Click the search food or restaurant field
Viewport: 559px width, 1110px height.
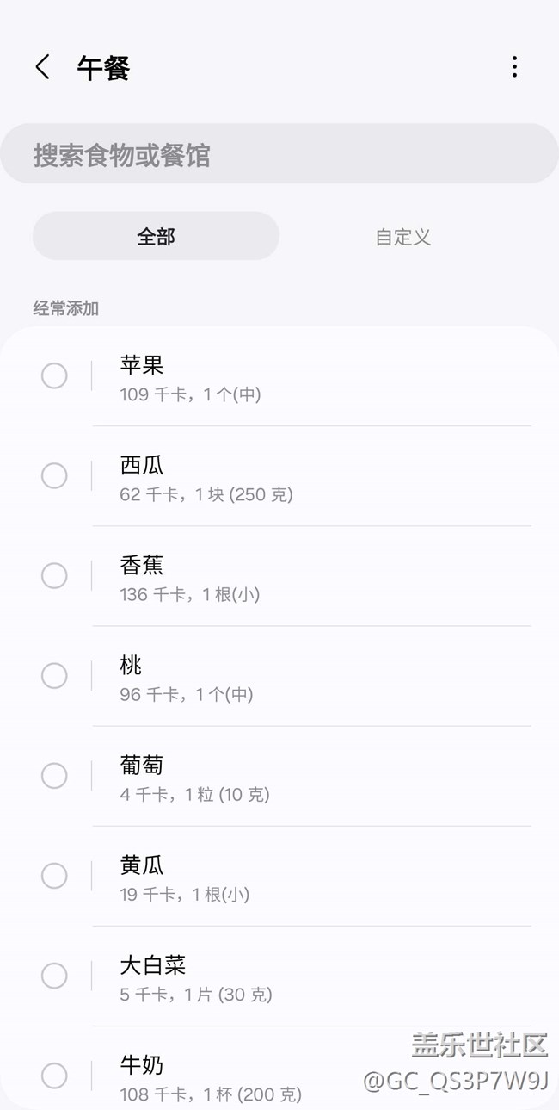pos(279,155)
